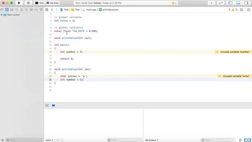Go back in editor history
Screen dimensions: 252x142
[52, 9]
